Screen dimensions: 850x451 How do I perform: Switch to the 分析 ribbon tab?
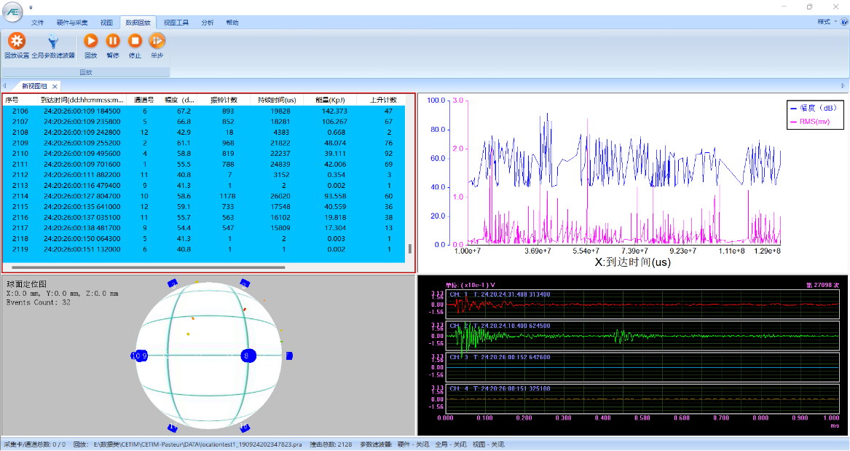click(x=208, y=22)
